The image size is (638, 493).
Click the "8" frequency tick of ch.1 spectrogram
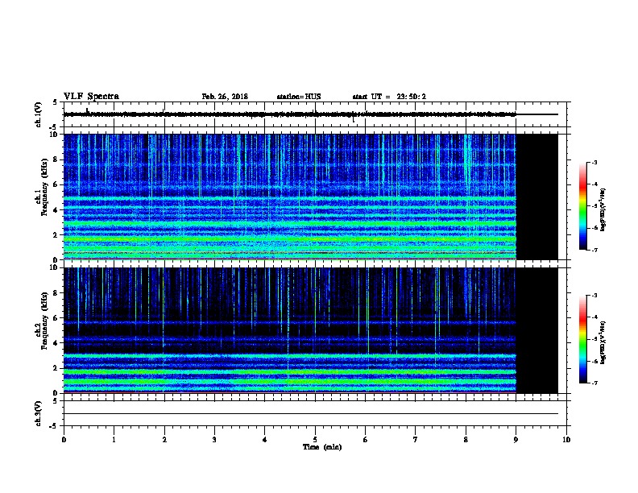tap(56, 159)
